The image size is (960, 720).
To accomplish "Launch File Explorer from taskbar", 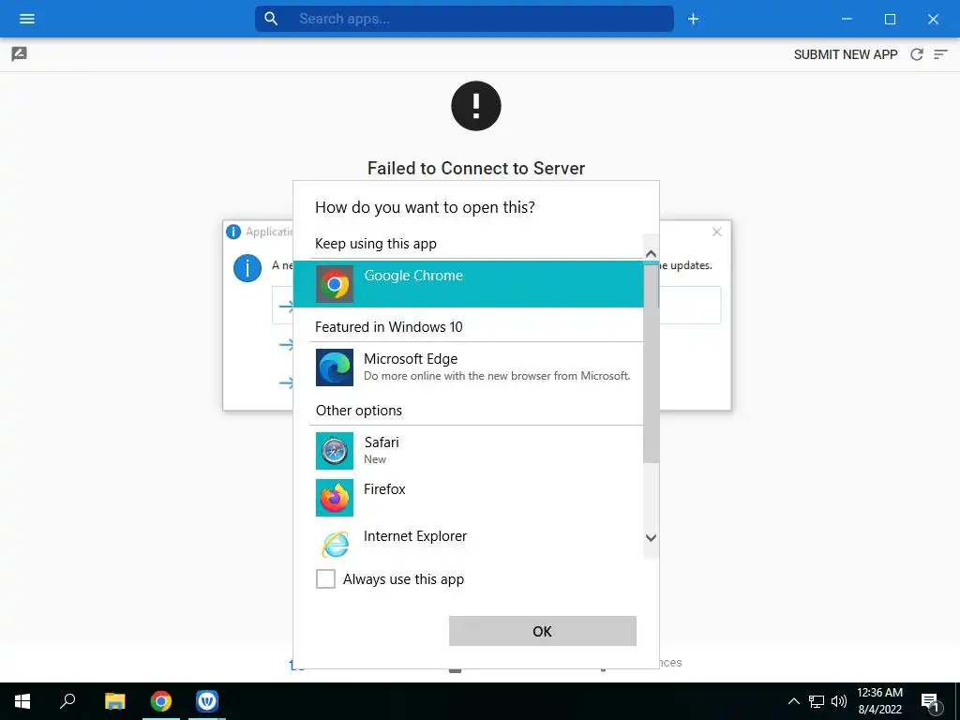I will (x=114, y=701).
